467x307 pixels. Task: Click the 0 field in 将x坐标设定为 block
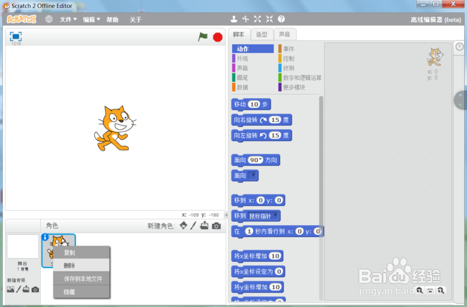click(x=279, y=271)
